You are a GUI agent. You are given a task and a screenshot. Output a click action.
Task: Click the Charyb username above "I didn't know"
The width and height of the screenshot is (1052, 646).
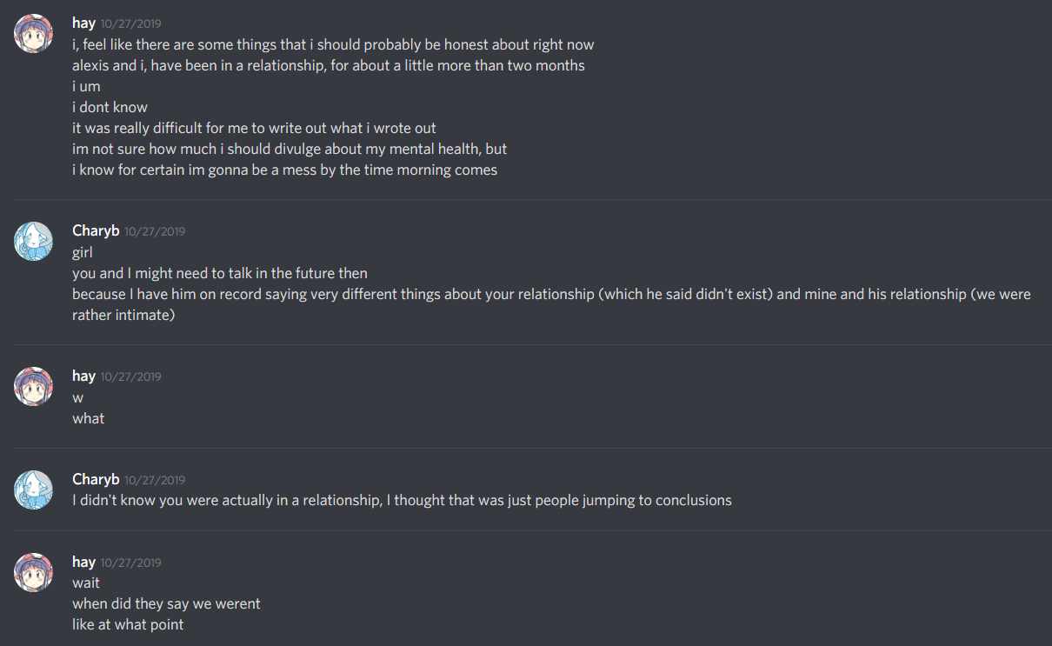tap(96, 479)
